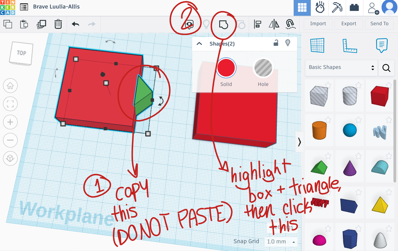
Task: Click the Export button
Action: (x=349, y=24)
